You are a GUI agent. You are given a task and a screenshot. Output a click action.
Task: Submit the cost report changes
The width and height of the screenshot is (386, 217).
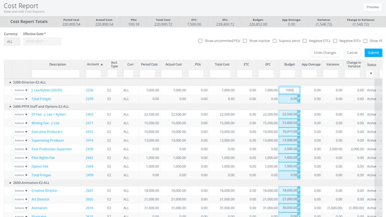pos(373,53)
